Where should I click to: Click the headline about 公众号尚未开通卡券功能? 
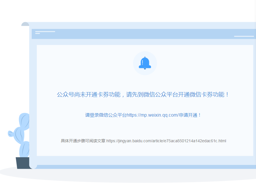[x=143, y=95]
